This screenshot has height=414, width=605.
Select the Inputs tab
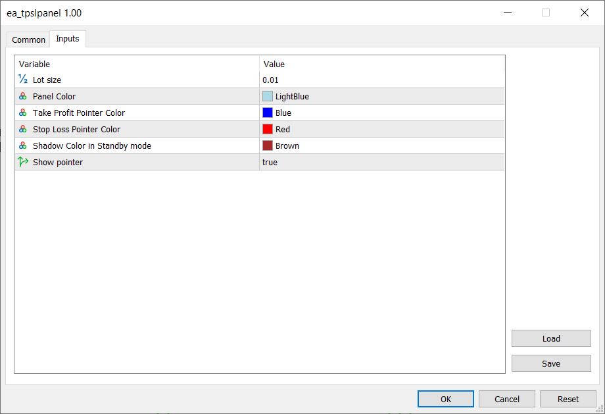(68, 39)
